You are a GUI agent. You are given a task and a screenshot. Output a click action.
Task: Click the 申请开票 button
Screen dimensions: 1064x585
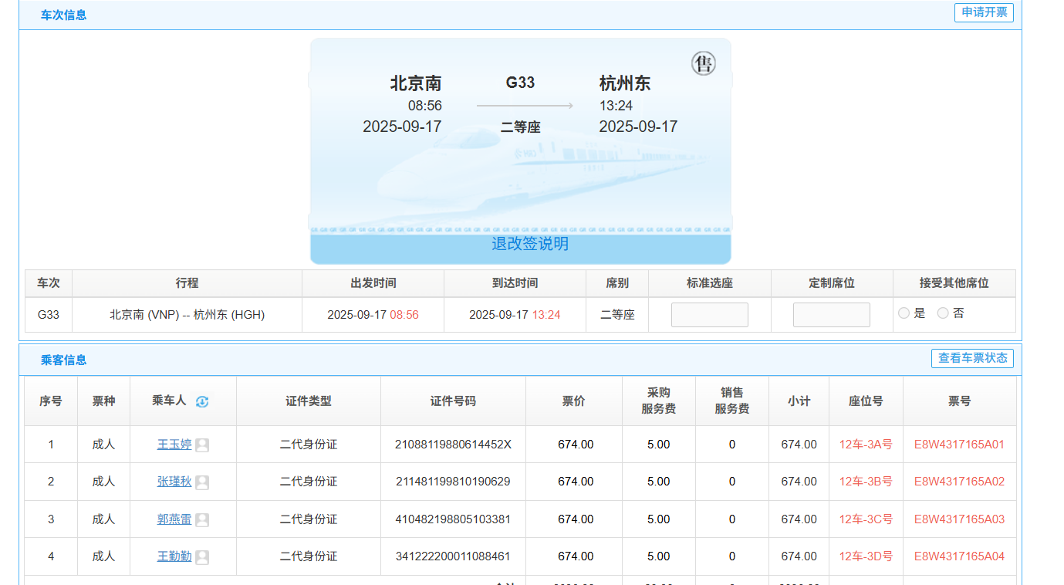pos(983,12)
